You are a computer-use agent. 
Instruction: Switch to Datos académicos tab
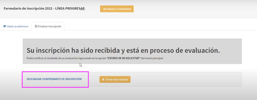(x=16, y=26)
